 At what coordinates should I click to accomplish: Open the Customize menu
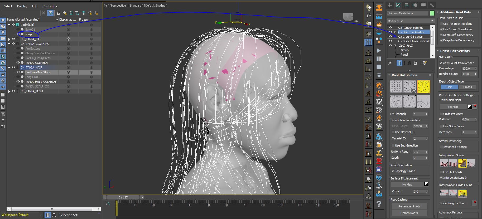(50, 6)
